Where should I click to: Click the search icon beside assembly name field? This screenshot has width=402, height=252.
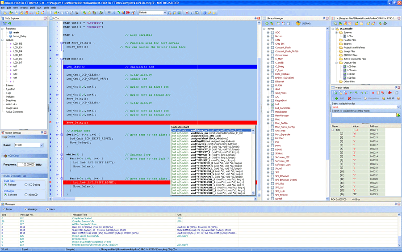pos(398,115)
